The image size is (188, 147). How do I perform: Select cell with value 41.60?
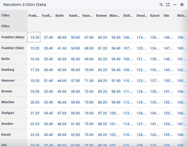pyautogui.click(x=61, y=48)
